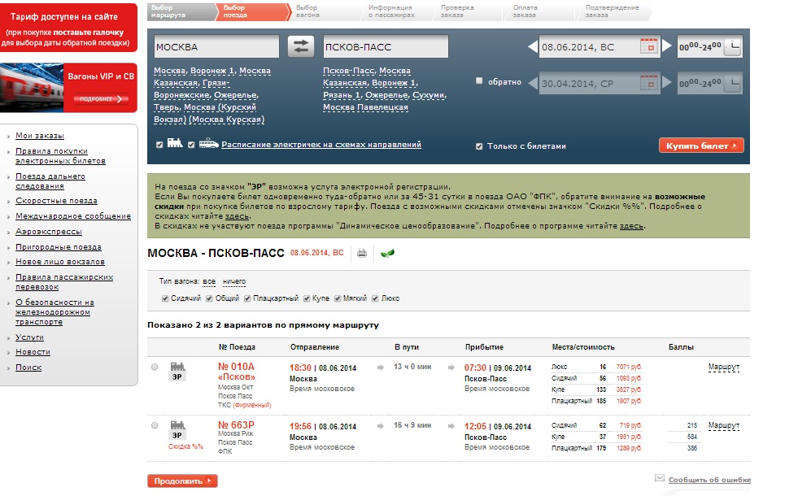Click the envelope icon to report an error
This screenshot has height=496, width=798.
point(660,479)
